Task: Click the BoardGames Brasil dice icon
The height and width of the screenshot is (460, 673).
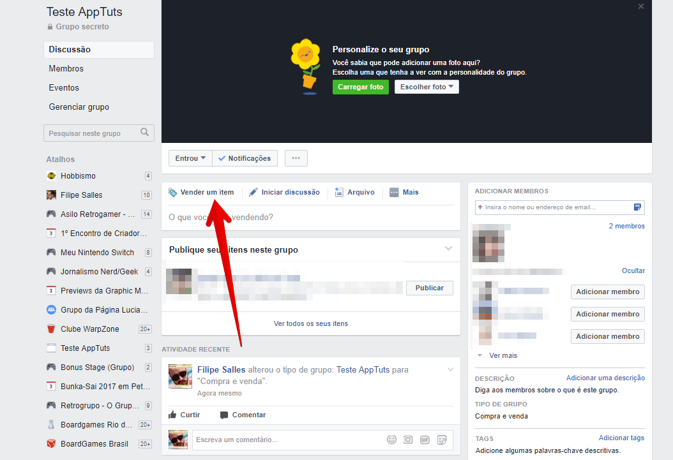Action: (51, 443)
